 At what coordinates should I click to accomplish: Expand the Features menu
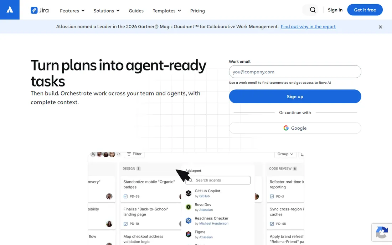(x=72, y=11)
